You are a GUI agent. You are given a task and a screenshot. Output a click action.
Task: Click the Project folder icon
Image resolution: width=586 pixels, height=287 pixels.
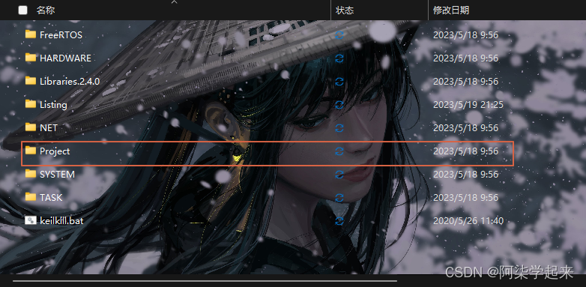click(x=31, y=151)
